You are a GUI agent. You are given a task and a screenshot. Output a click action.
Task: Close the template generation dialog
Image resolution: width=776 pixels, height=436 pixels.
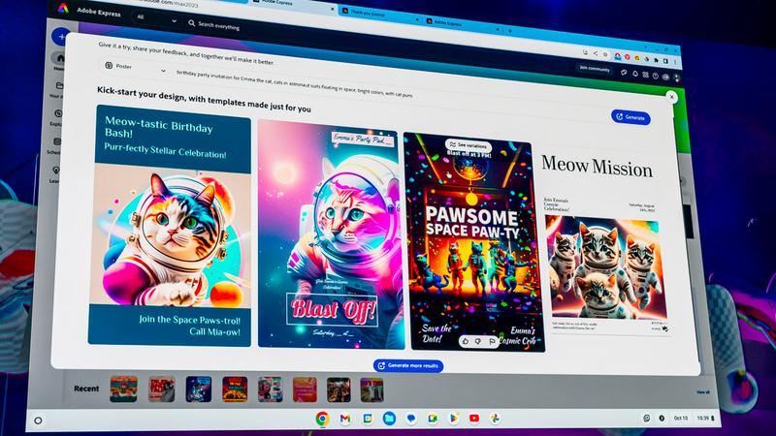671,97
